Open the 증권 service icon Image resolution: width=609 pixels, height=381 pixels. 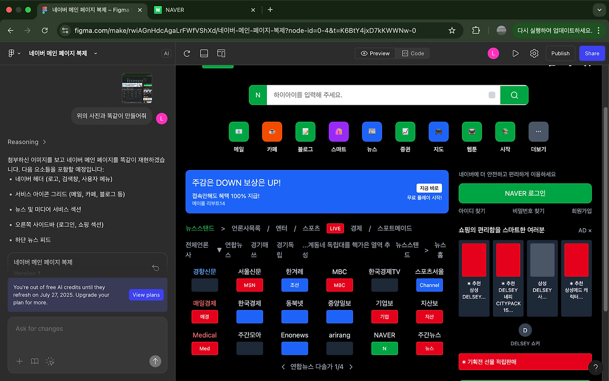[x=405, y=132]
